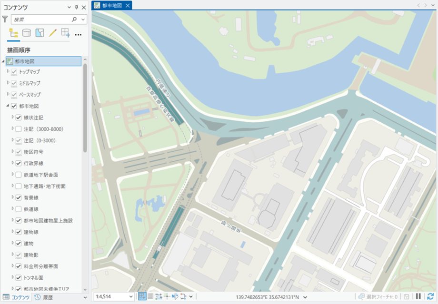438x304 pixels.
Task: Click the filter funnel icon beside search
Action: pyautogui.click(x=5, y=20)
